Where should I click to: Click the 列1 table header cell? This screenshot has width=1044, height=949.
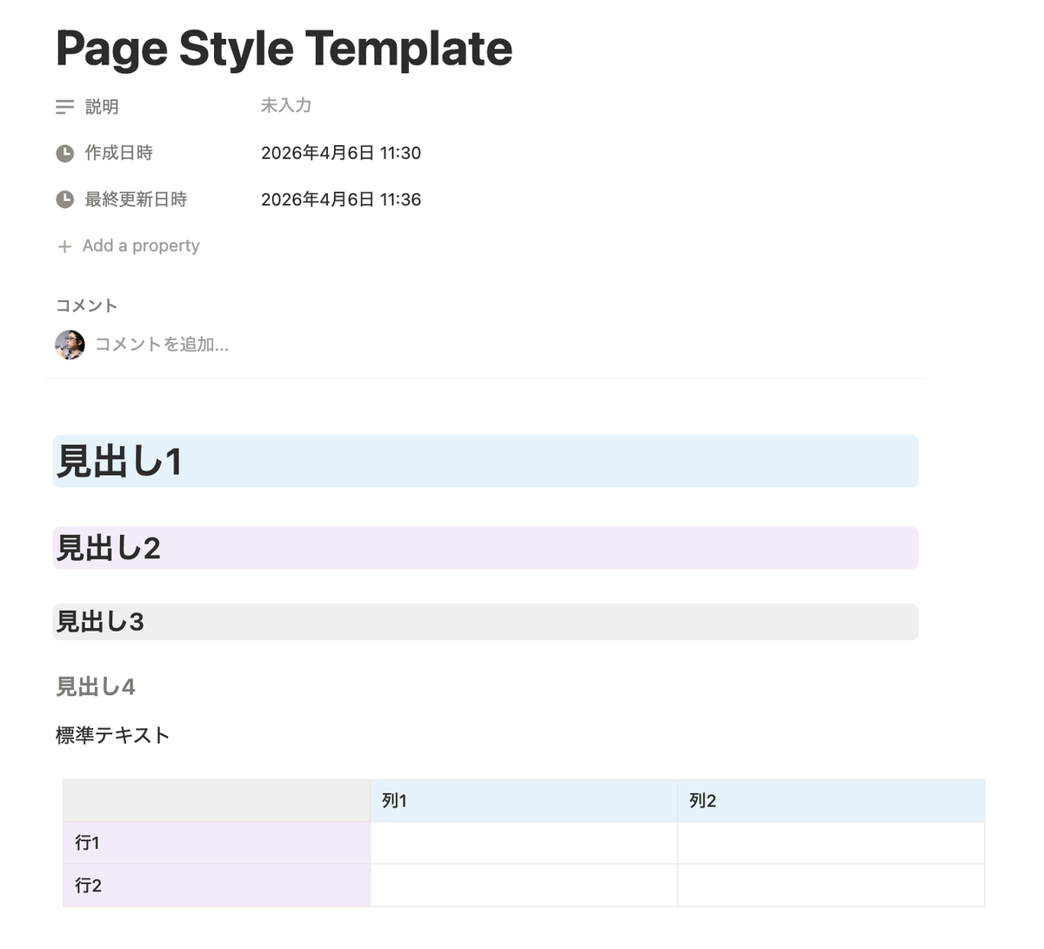524,801
